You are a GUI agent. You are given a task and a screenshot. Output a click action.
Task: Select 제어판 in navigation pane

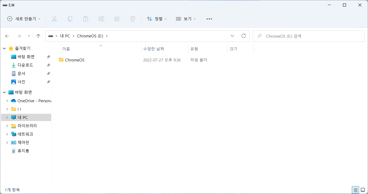[x=23, y=142]
